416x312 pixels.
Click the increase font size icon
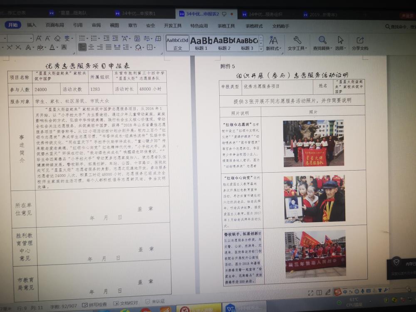(39, 38)
